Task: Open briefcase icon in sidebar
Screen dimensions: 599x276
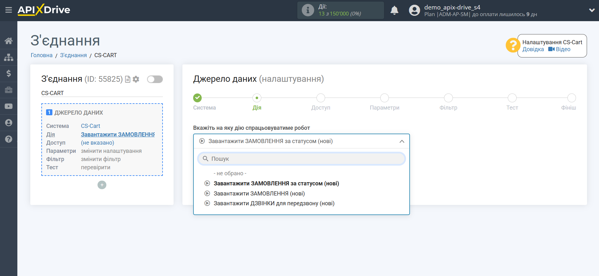Action: click(9, 90)
